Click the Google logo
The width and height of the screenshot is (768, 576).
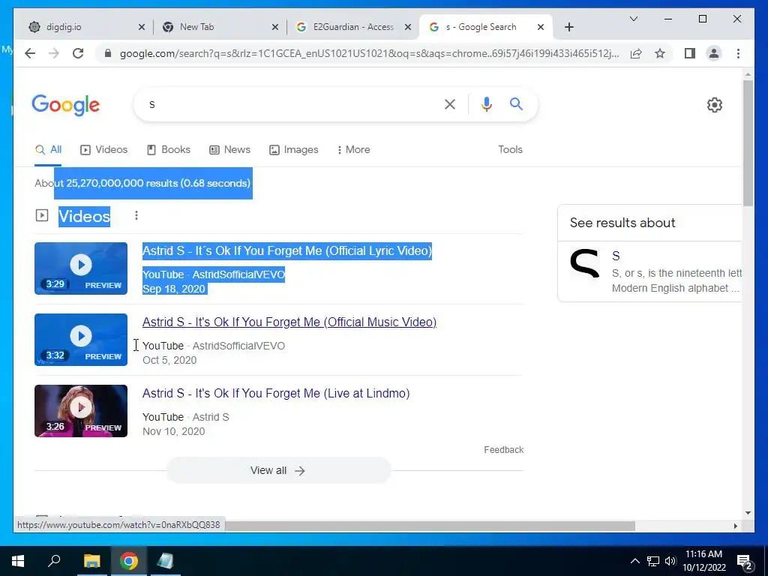[x=66, y=105]
